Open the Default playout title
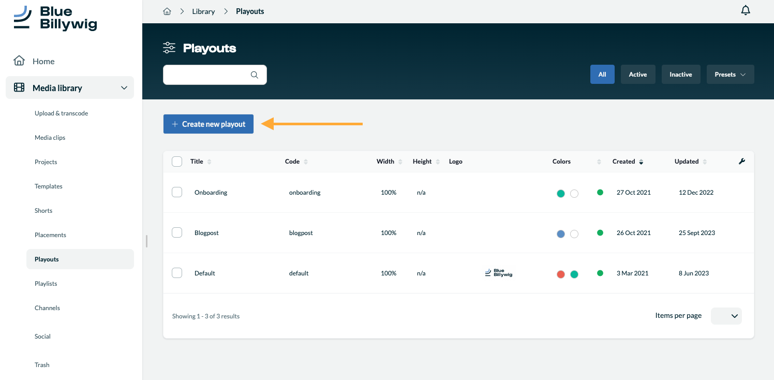774x380 pixels. pyautogui.click(x=205, y=273)
